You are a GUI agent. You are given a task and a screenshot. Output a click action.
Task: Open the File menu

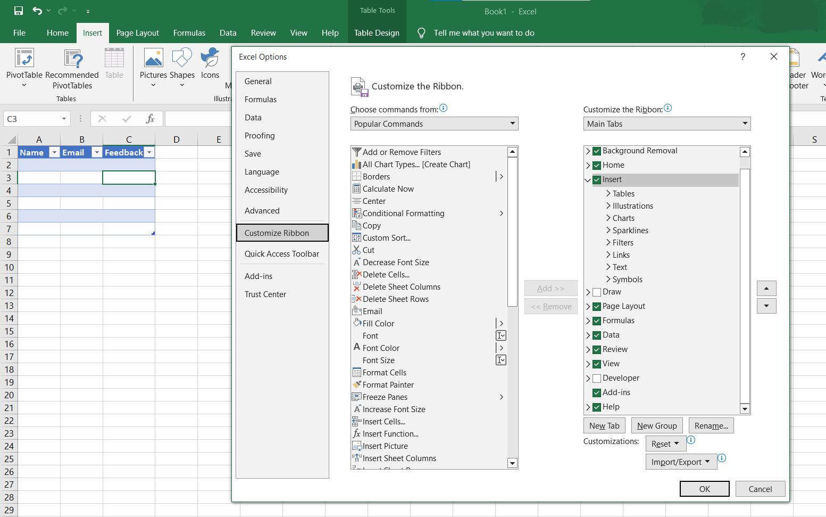point(20,33)
